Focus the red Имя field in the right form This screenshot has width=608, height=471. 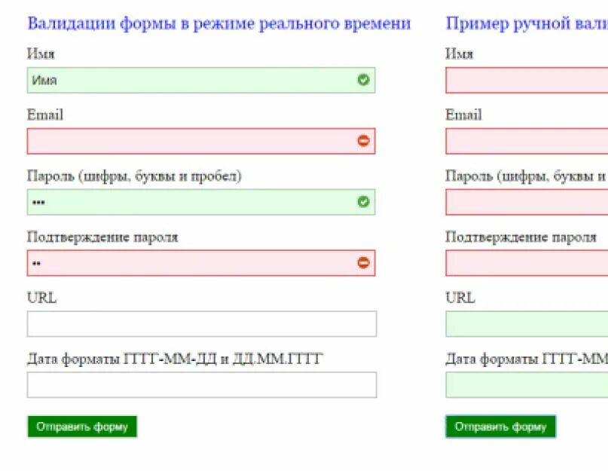(527, 81)
